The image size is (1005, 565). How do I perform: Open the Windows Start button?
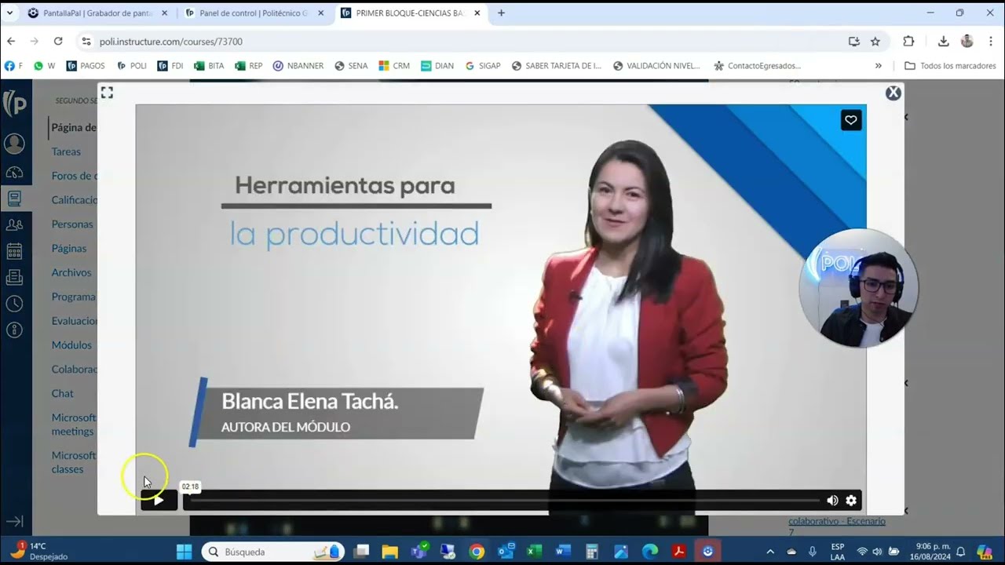(x=184, y=552)
